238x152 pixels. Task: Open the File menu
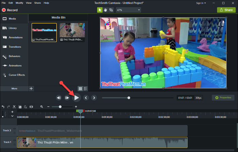coord(4,3)
